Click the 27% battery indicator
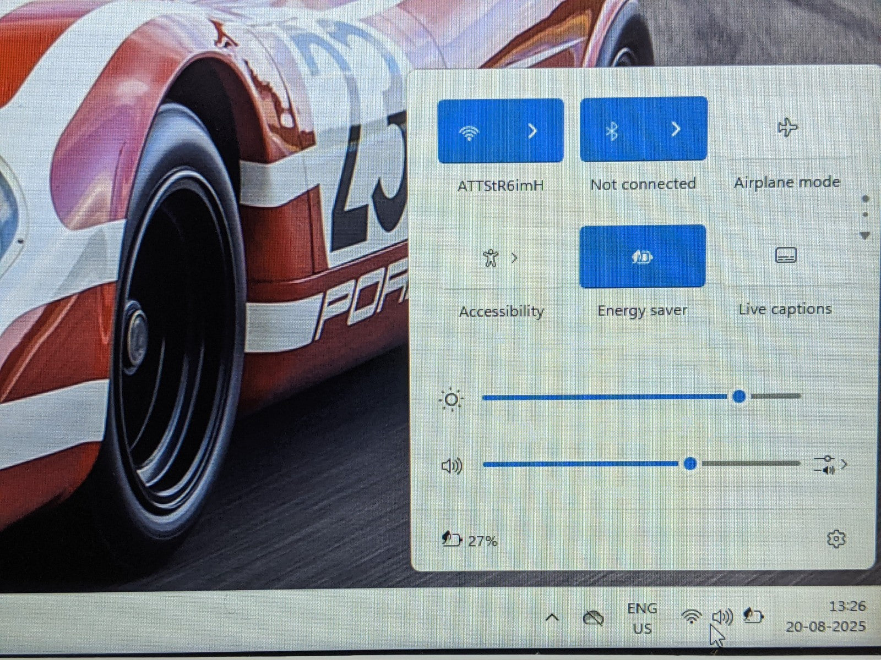 [x=470, y=540]
